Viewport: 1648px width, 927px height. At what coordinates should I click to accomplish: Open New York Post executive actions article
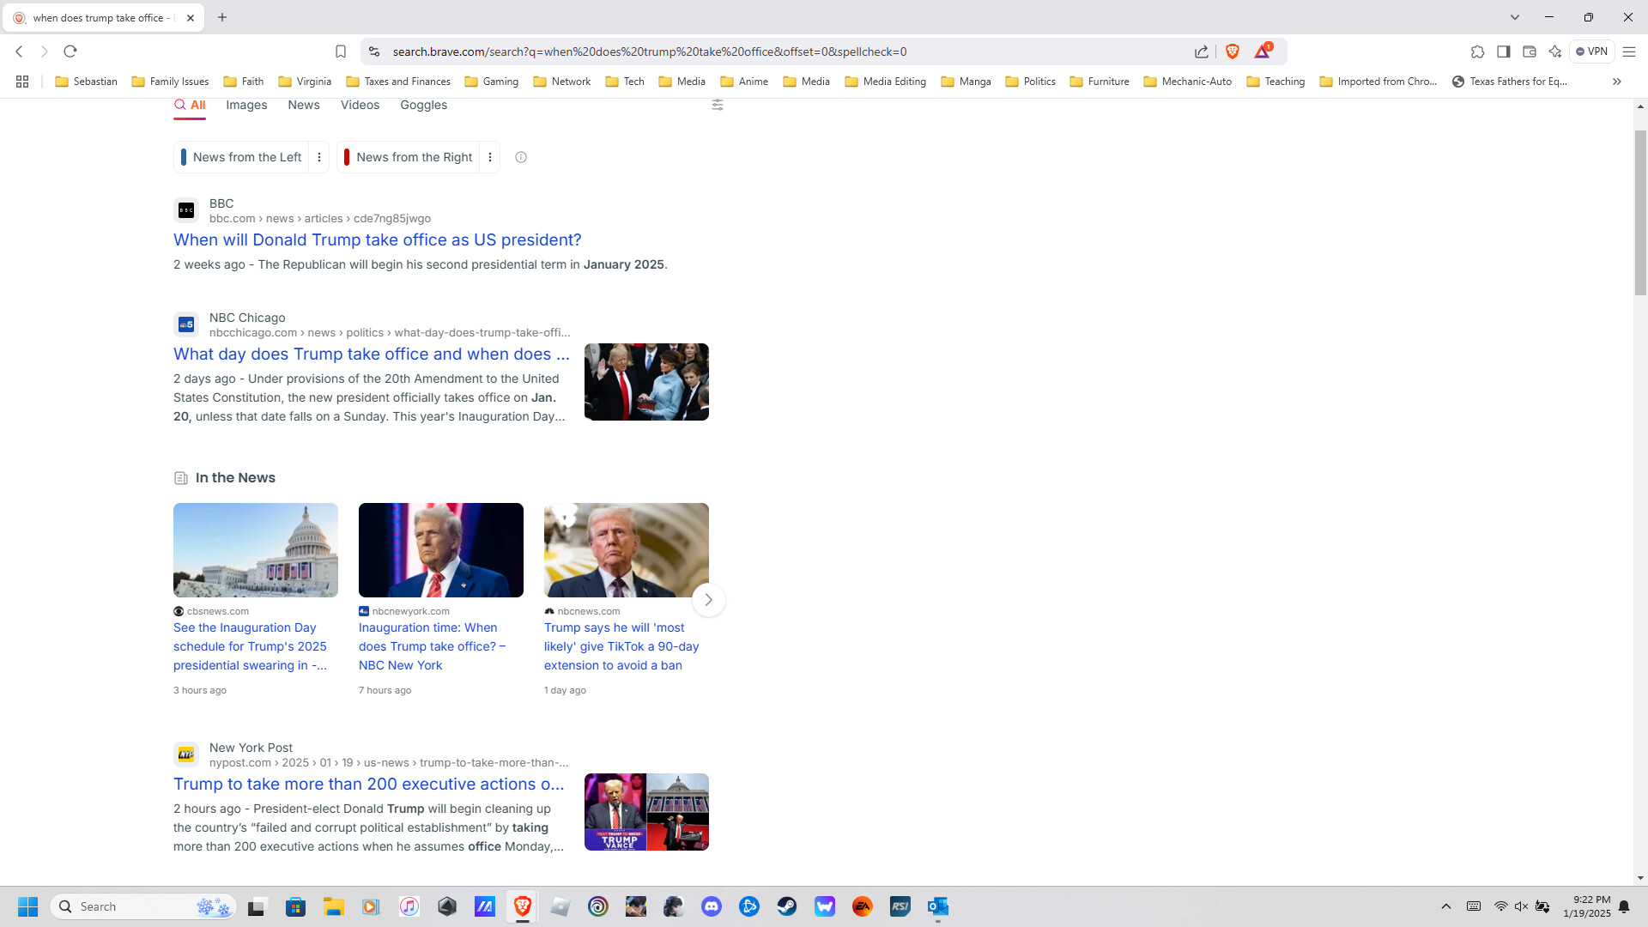click(x=369, y=785)
